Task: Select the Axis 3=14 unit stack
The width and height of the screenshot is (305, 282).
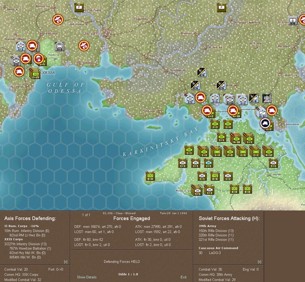Action: [230, 100]
